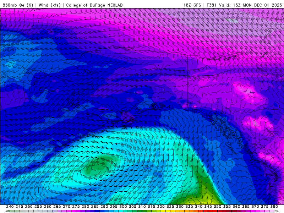Select the 270 label on the color scale

click(x=66, y=207)
